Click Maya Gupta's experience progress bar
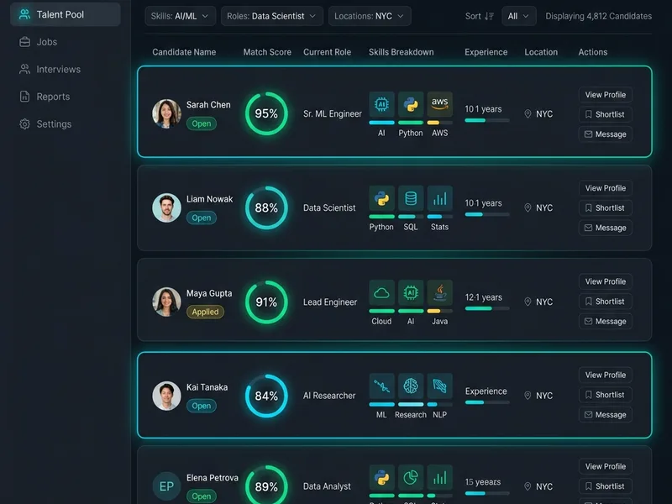 pyautogui.click(x=487, y=308)
